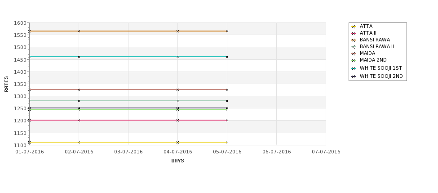This screenshot has height=193, width=438.
Task: Select the ATTA data point on 02-07-2016
Action: point(79,142)
